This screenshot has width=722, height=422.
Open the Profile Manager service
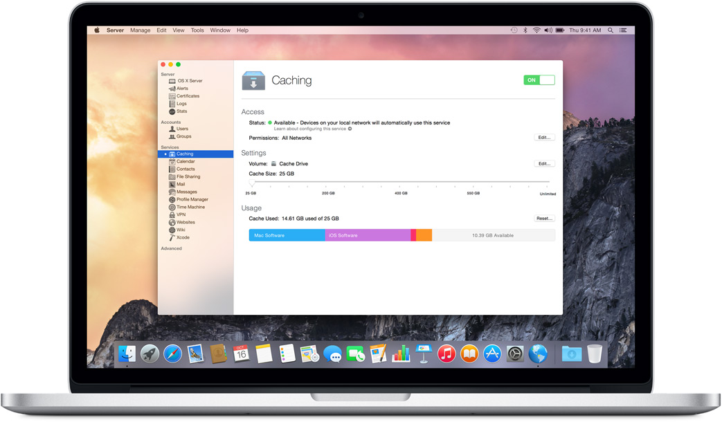pos(192,199)
